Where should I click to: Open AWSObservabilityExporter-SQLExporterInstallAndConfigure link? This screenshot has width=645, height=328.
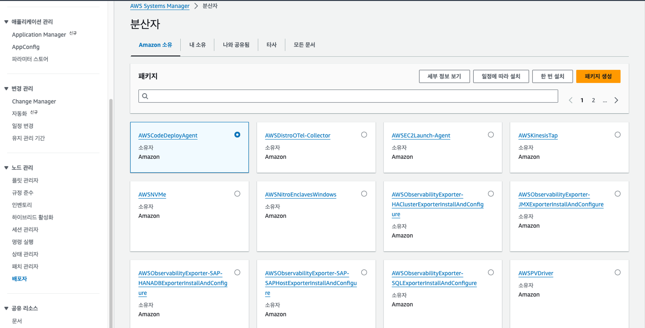434,278
